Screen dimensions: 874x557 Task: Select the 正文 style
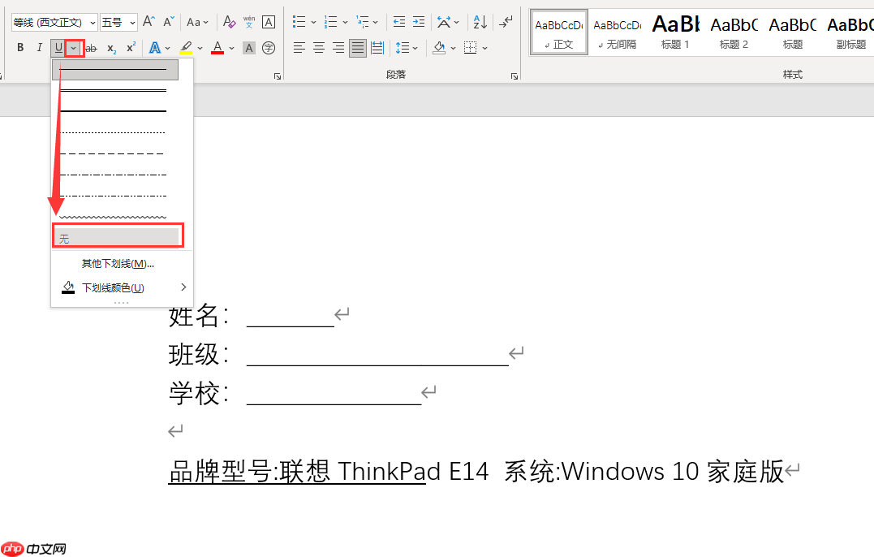[x=559, y=33]
